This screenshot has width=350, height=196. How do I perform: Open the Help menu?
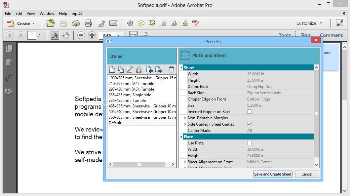(x=63, y=14)
